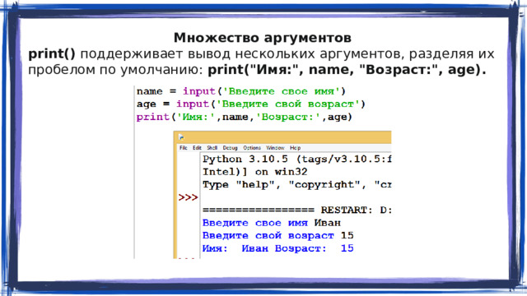This screenshot has height=296, width=527.
Task: Click the output line 'Введите свое имя Иван'
Action: pyautogui.click(x=272, y=223)
